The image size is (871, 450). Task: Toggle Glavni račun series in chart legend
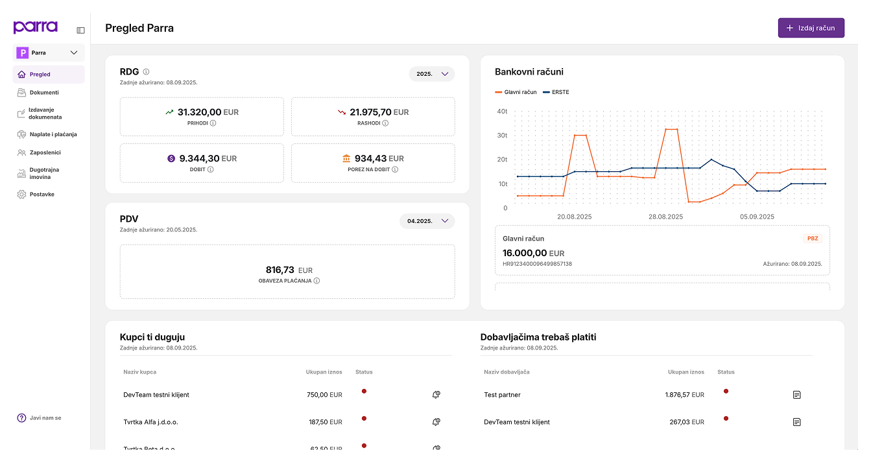click(x=516, y=92)
